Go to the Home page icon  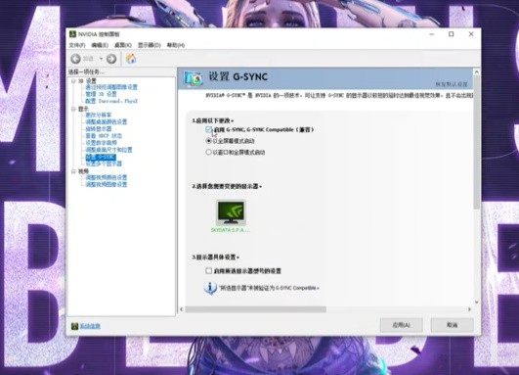pyautogui.click(x=131, y=59)
